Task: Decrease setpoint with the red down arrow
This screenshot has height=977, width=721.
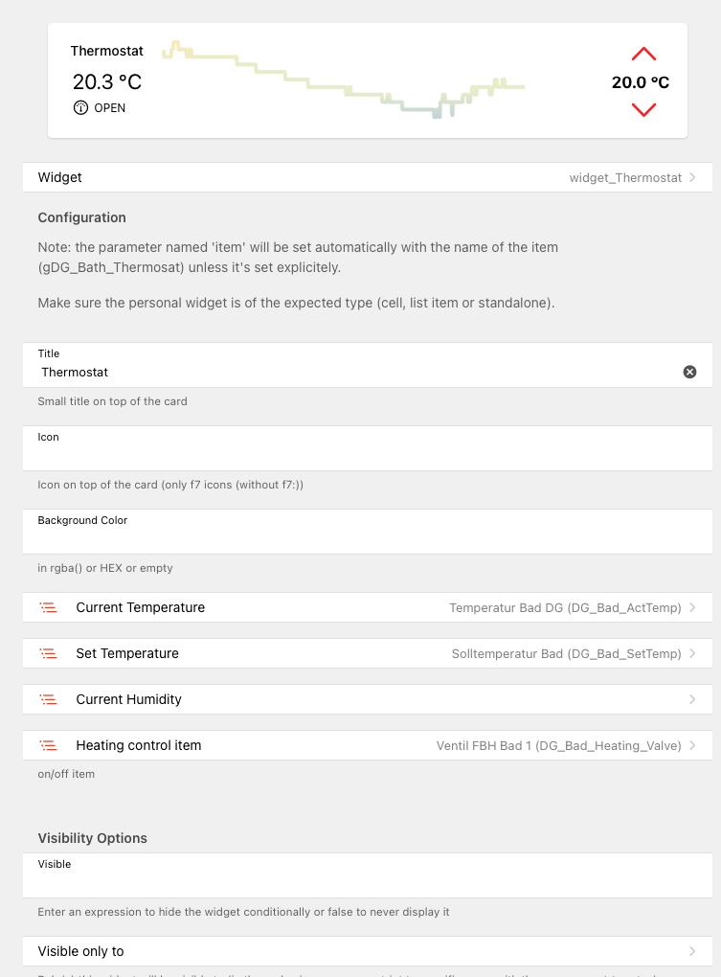Action: [642, 109]
